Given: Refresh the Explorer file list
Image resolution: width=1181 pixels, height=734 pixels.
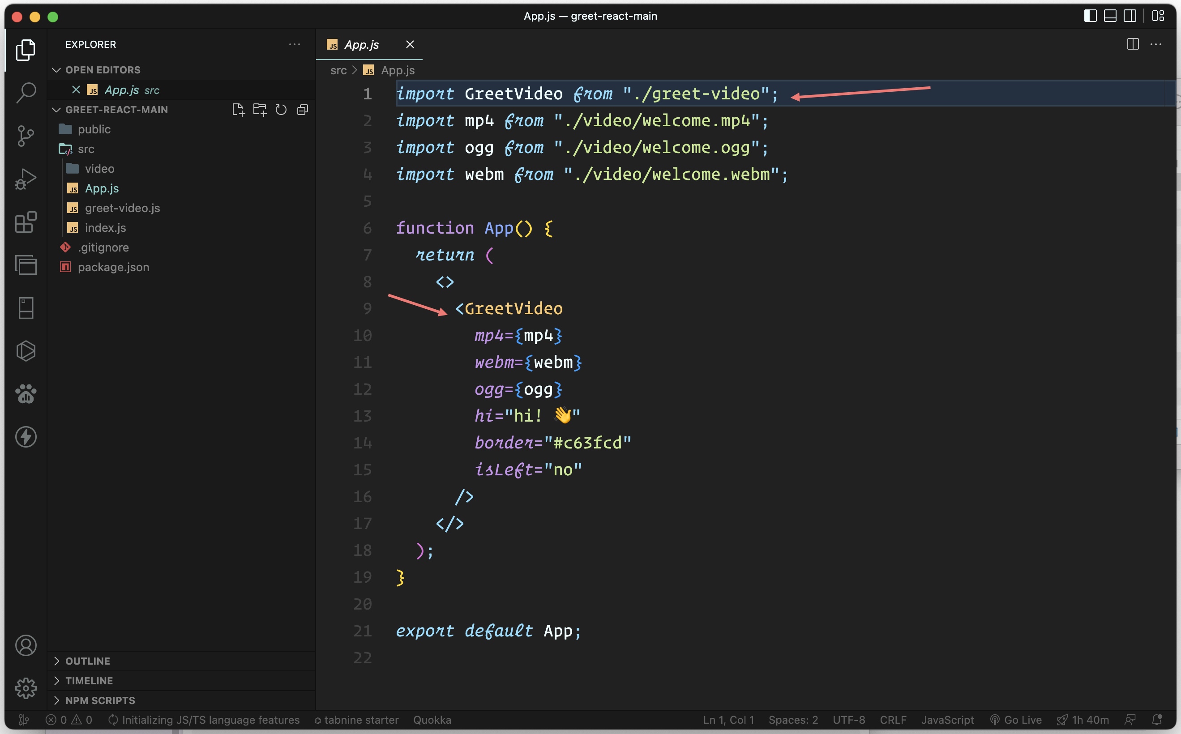Looking at the screenshot, I should tap(281, 109).
